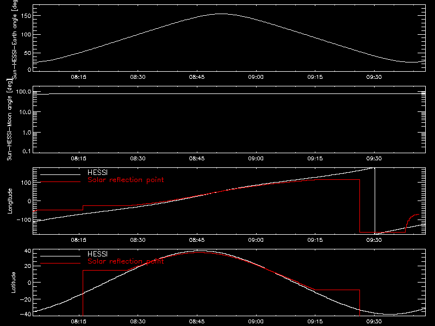The height and width of the screenshot is (326, 435).
Task: Click the 100.0 tick on Moon angle axis
Action: (23, 91)
